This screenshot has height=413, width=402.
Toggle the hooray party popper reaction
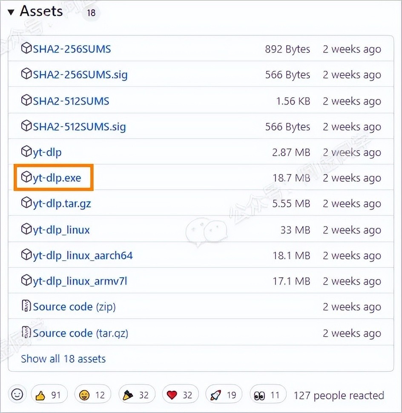[136, 395]
